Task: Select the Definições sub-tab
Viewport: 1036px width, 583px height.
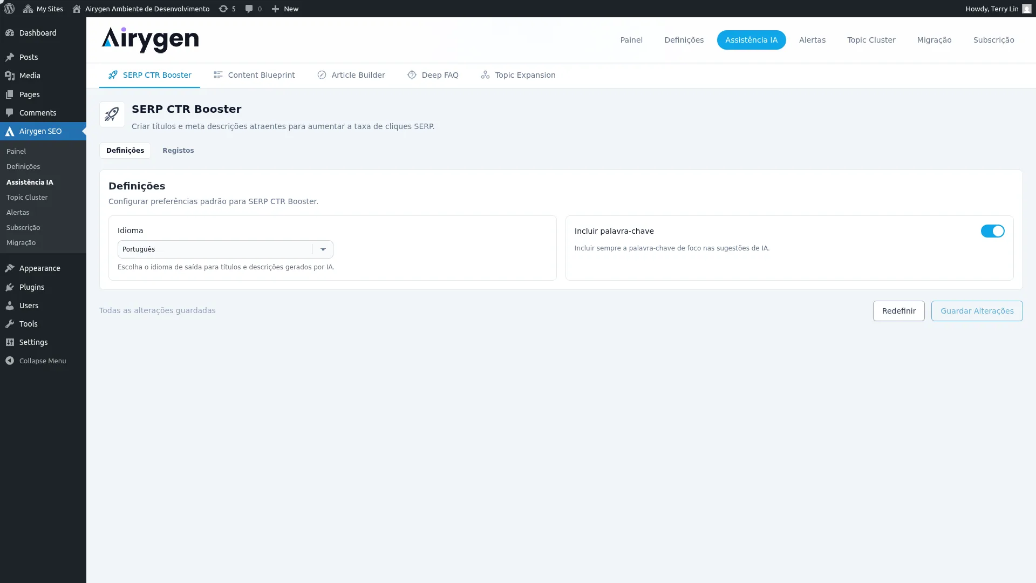Action: [x=125, y=151]
